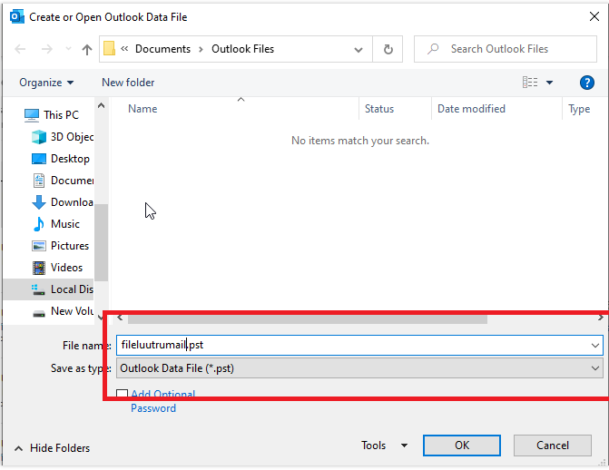Click the navigation pane vertical scrollbar thumb
The height and width of the screenshot is (470, 609).
[x=101, y=242]
